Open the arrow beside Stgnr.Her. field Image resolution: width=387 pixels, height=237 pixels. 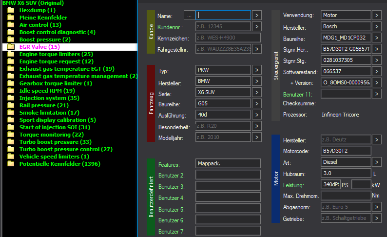click(x=377, y=49)
